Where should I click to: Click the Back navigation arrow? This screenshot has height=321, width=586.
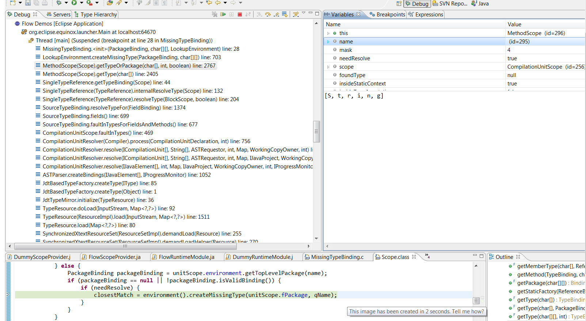(218, 3)
